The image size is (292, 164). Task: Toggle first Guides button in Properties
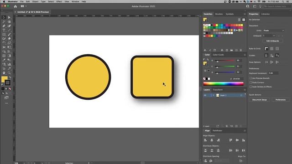pos(266,56)
